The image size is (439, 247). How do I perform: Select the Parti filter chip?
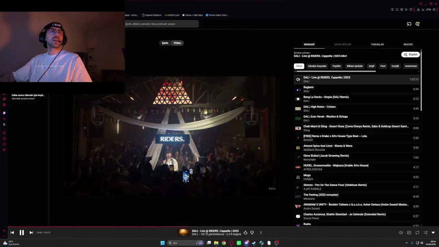[383, 66]
